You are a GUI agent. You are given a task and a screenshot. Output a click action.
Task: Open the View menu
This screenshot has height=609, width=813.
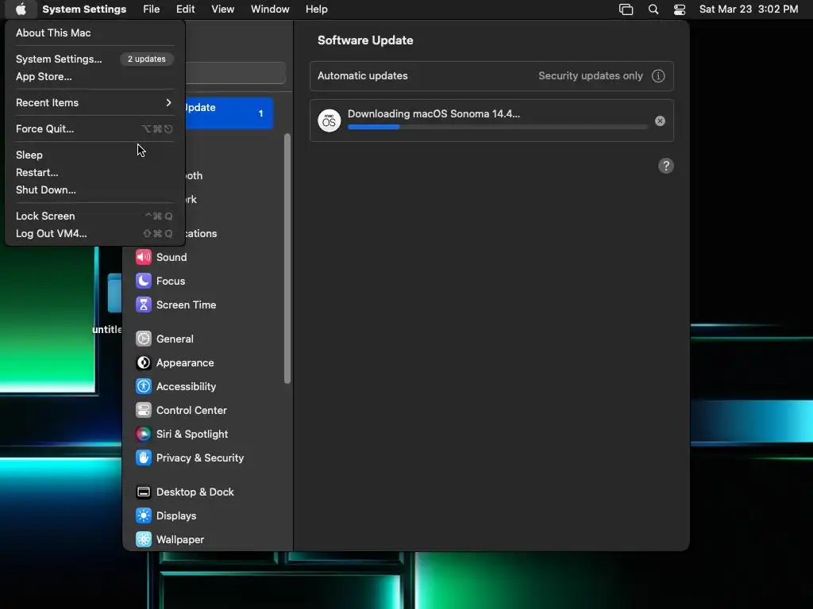point(223,10)
